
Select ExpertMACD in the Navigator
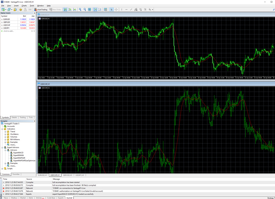click(x=18, y=153)
